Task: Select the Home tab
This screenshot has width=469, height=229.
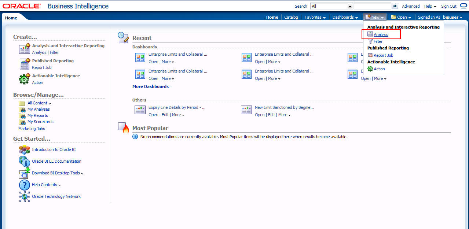Action: 11,18
